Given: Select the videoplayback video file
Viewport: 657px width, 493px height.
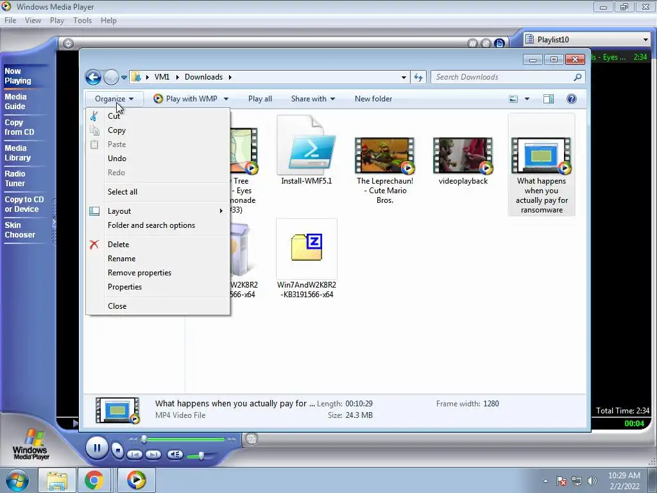Looking at the screenshot, I should [463, 161].
